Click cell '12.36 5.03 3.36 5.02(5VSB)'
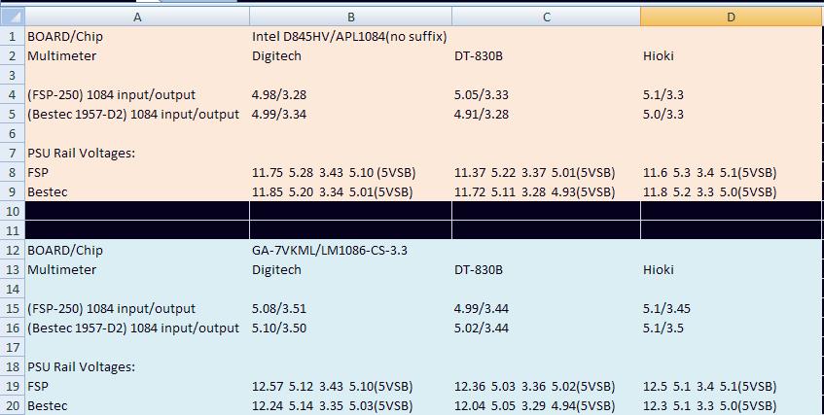 [546, 386]
